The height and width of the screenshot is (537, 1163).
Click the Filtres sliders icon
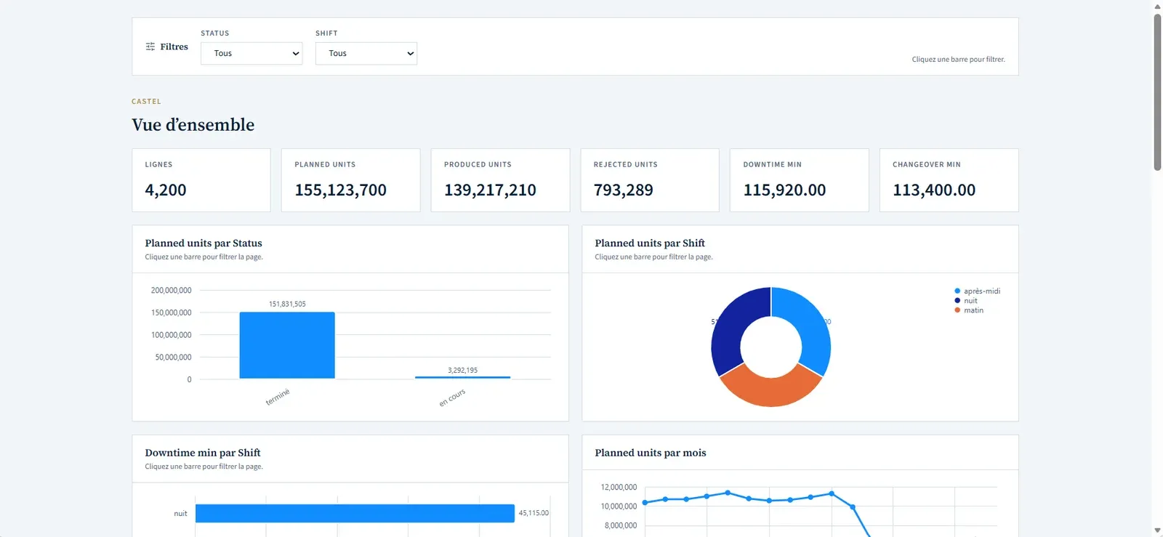click(x=150, y=47)
